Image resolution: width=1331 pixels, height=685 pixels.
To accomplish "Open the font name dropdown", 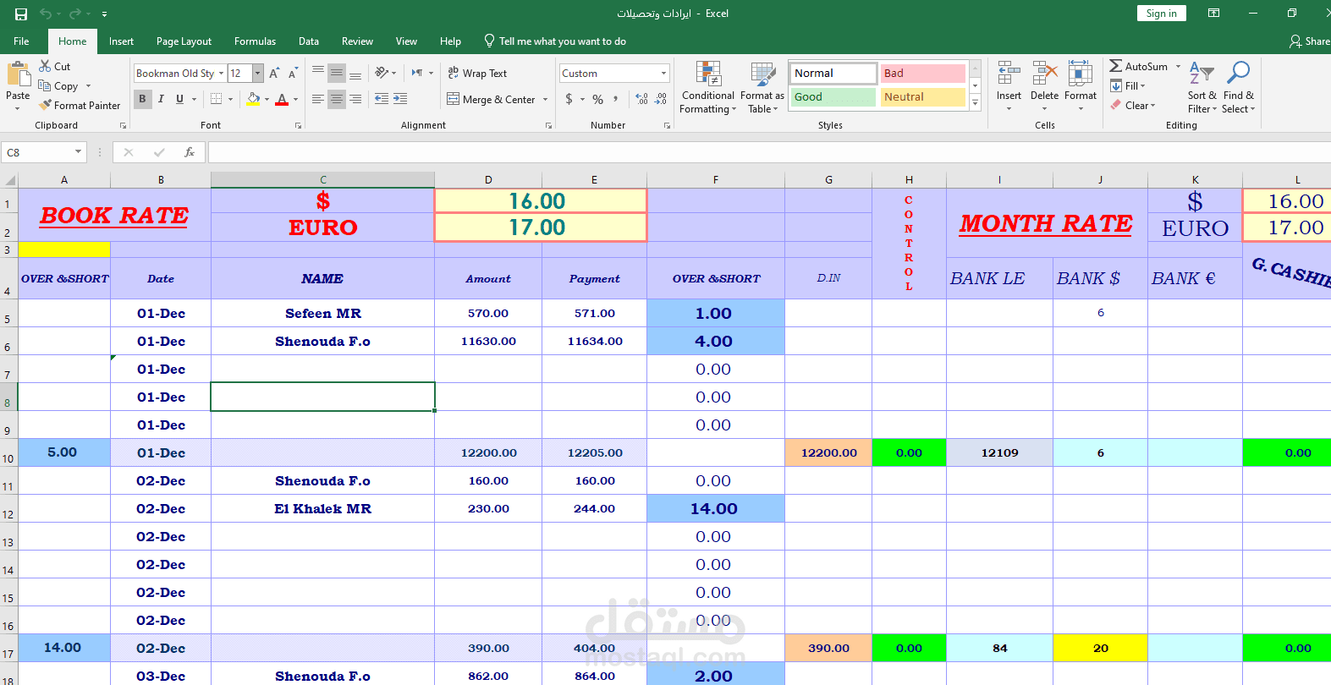I will coord(221,74).
